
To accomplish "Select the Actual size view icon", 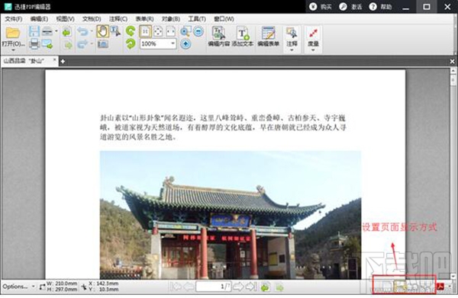I will click(145, 31).
